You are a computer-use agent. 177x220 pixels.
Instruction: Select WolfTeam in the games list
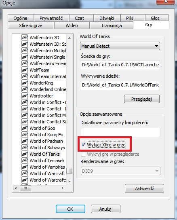40,70
